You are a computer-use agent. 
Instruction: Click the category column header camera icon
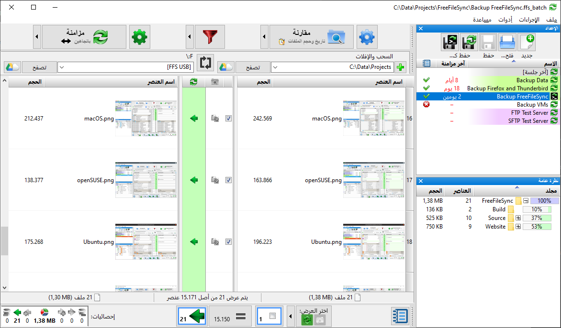214,82
